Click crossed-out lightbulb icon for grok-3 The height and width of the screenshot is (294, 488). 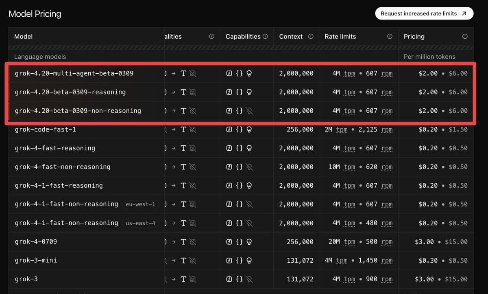249,279
